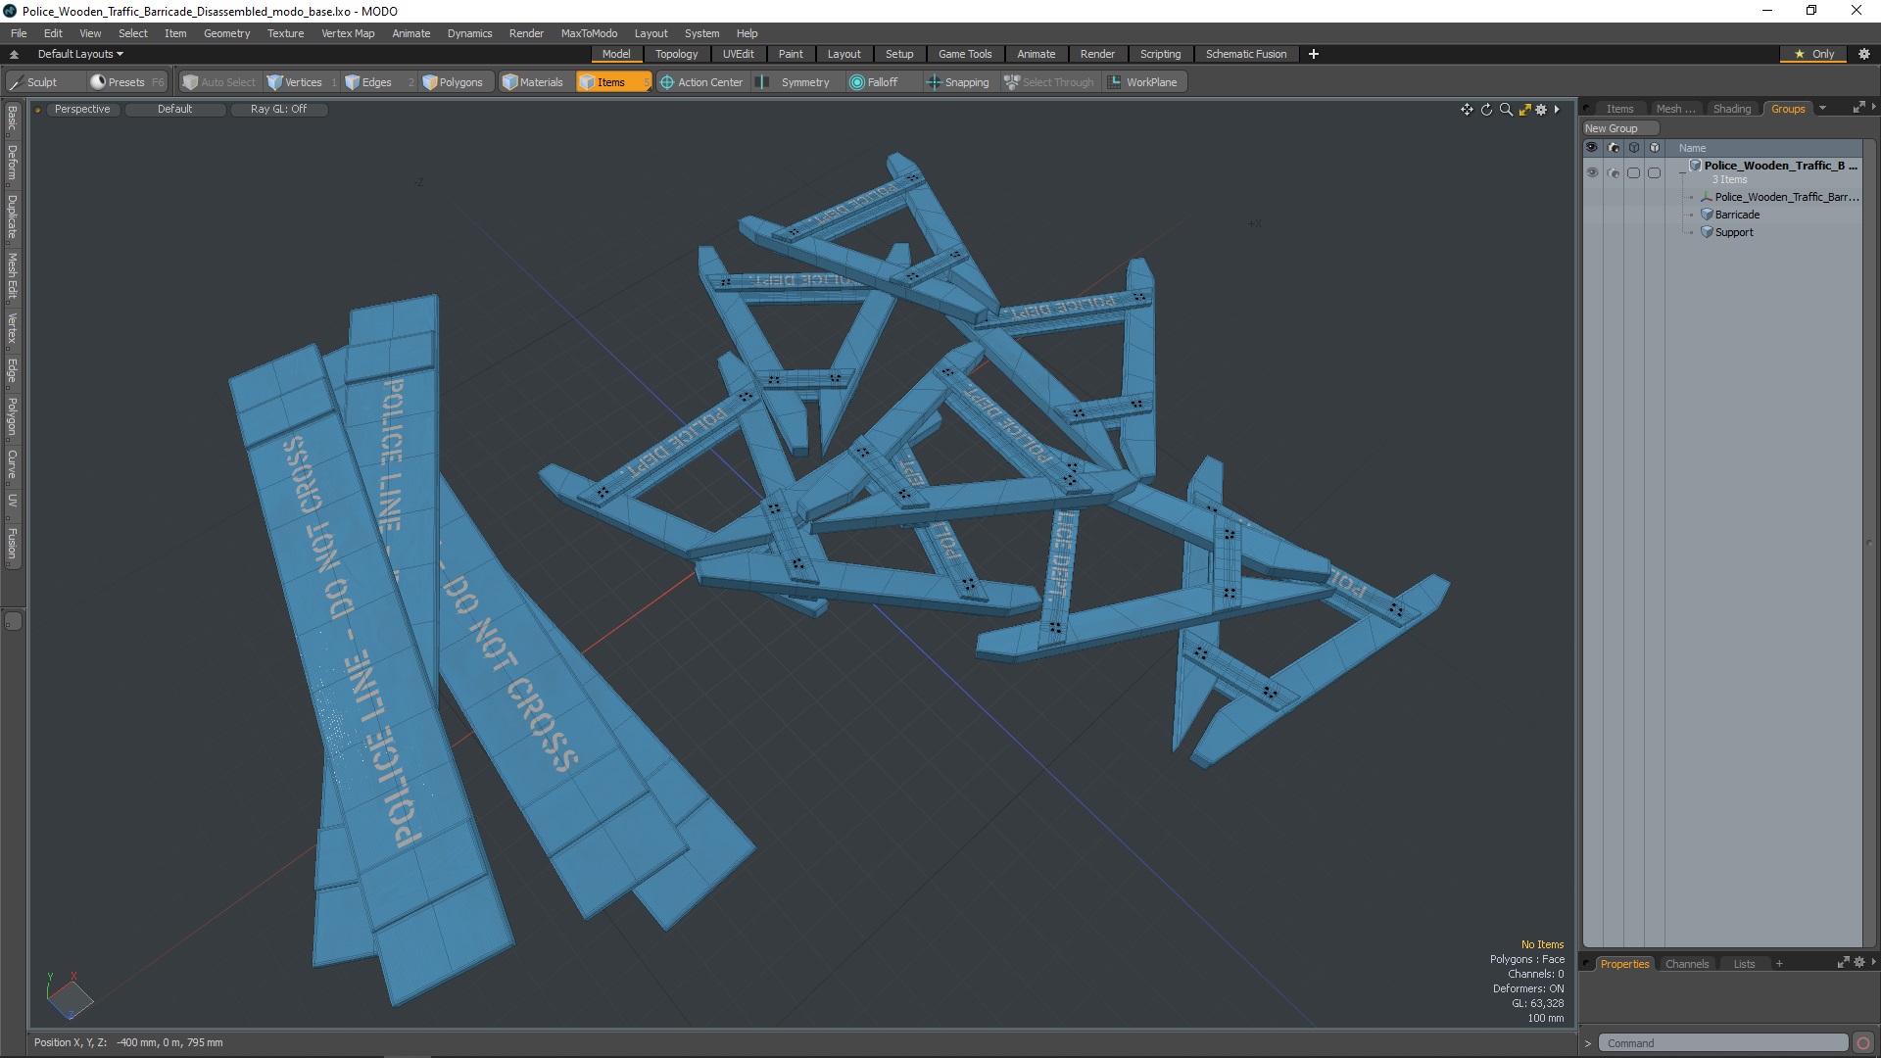1881x1058 pixels.
Task: Add a new Properties panel tab with plus
Action: (x=1779, y=964)
